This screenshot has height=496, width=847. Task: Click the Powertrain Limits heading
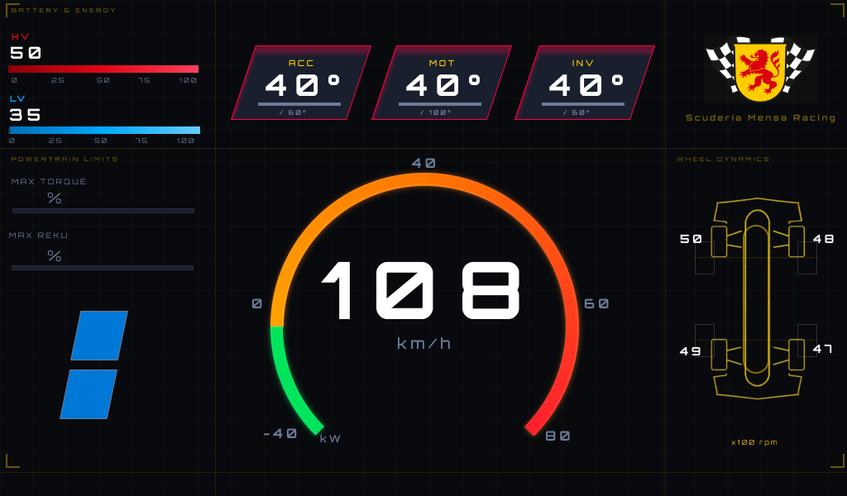(65, 160)
